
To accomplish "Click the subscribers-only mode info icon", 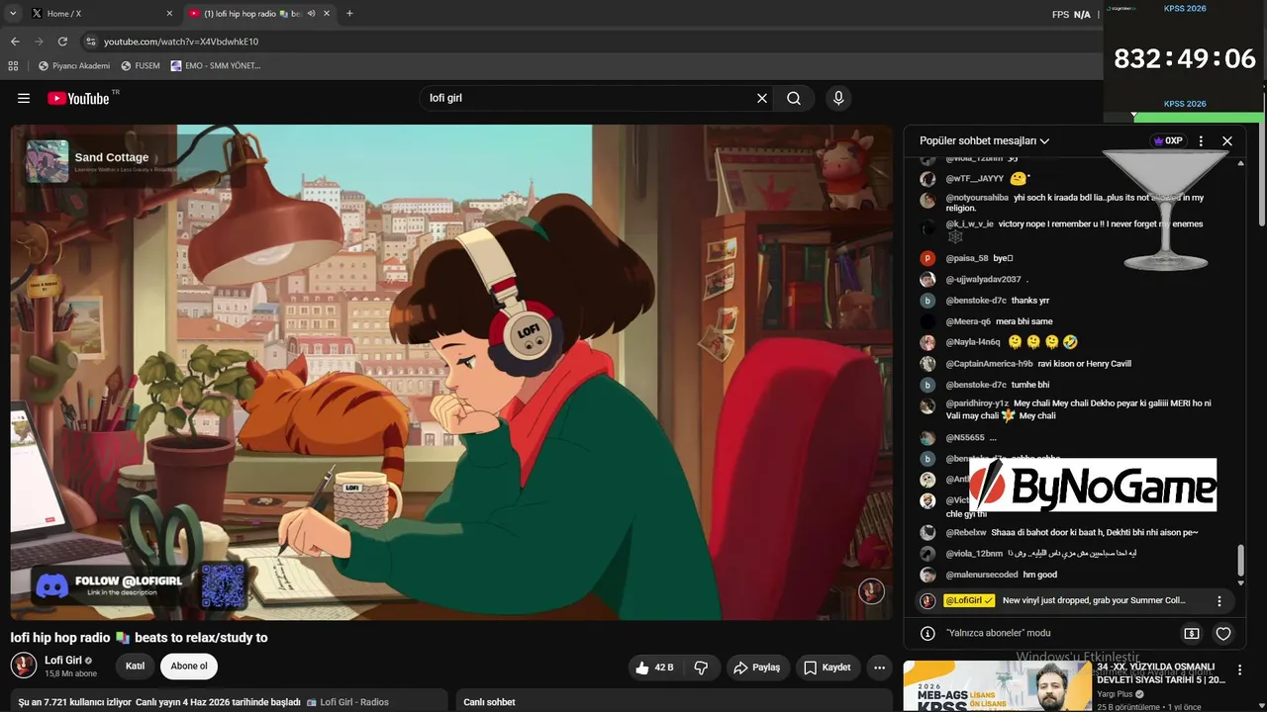I will pyautogui.click(x=927, y=633).
